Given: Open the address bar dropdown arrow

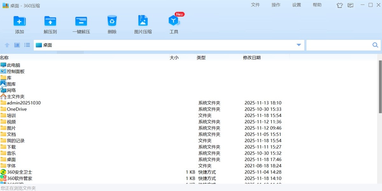Looking at the screenshot, I should click(299, 45).
